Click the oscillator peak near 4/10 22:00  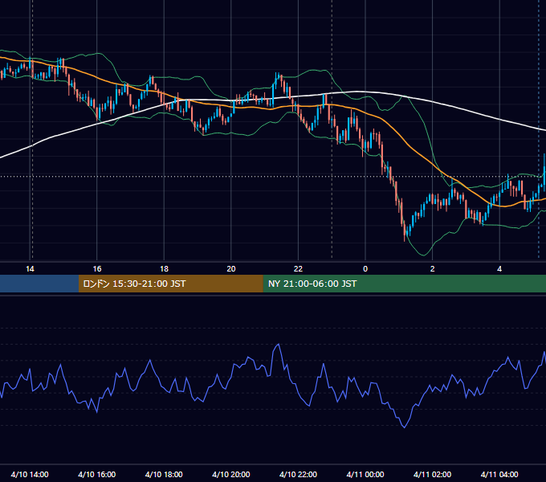point(279,345)
